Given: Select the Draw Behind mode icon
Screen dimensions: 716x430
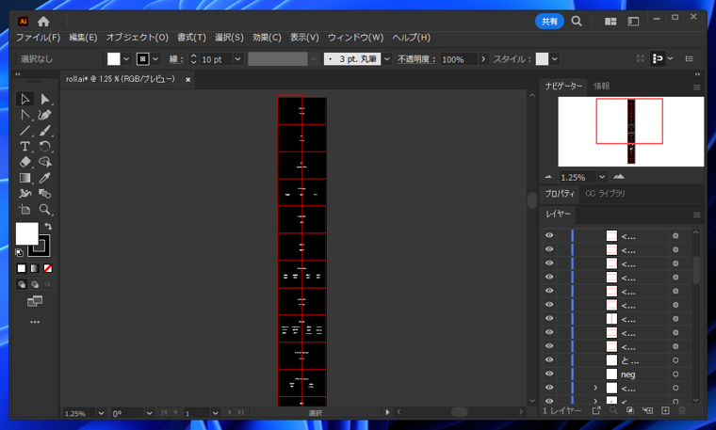Looking at the screenshot, I should point(35,284).
